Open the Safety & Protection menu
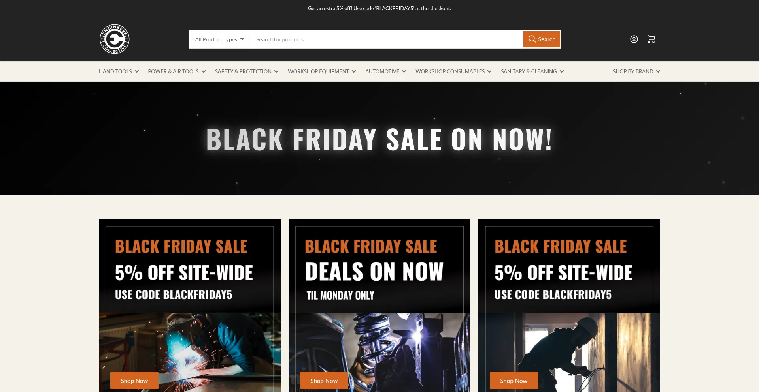The image size is (759, 392). pos(247,71)
